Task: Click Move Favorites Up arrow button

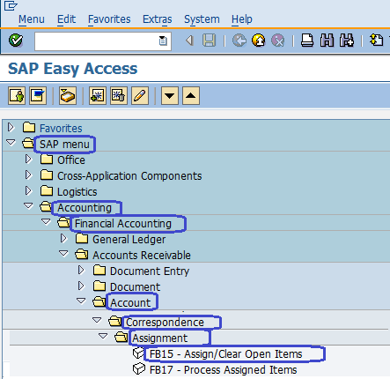Action: pyautogui.click(x=191, y=95)
